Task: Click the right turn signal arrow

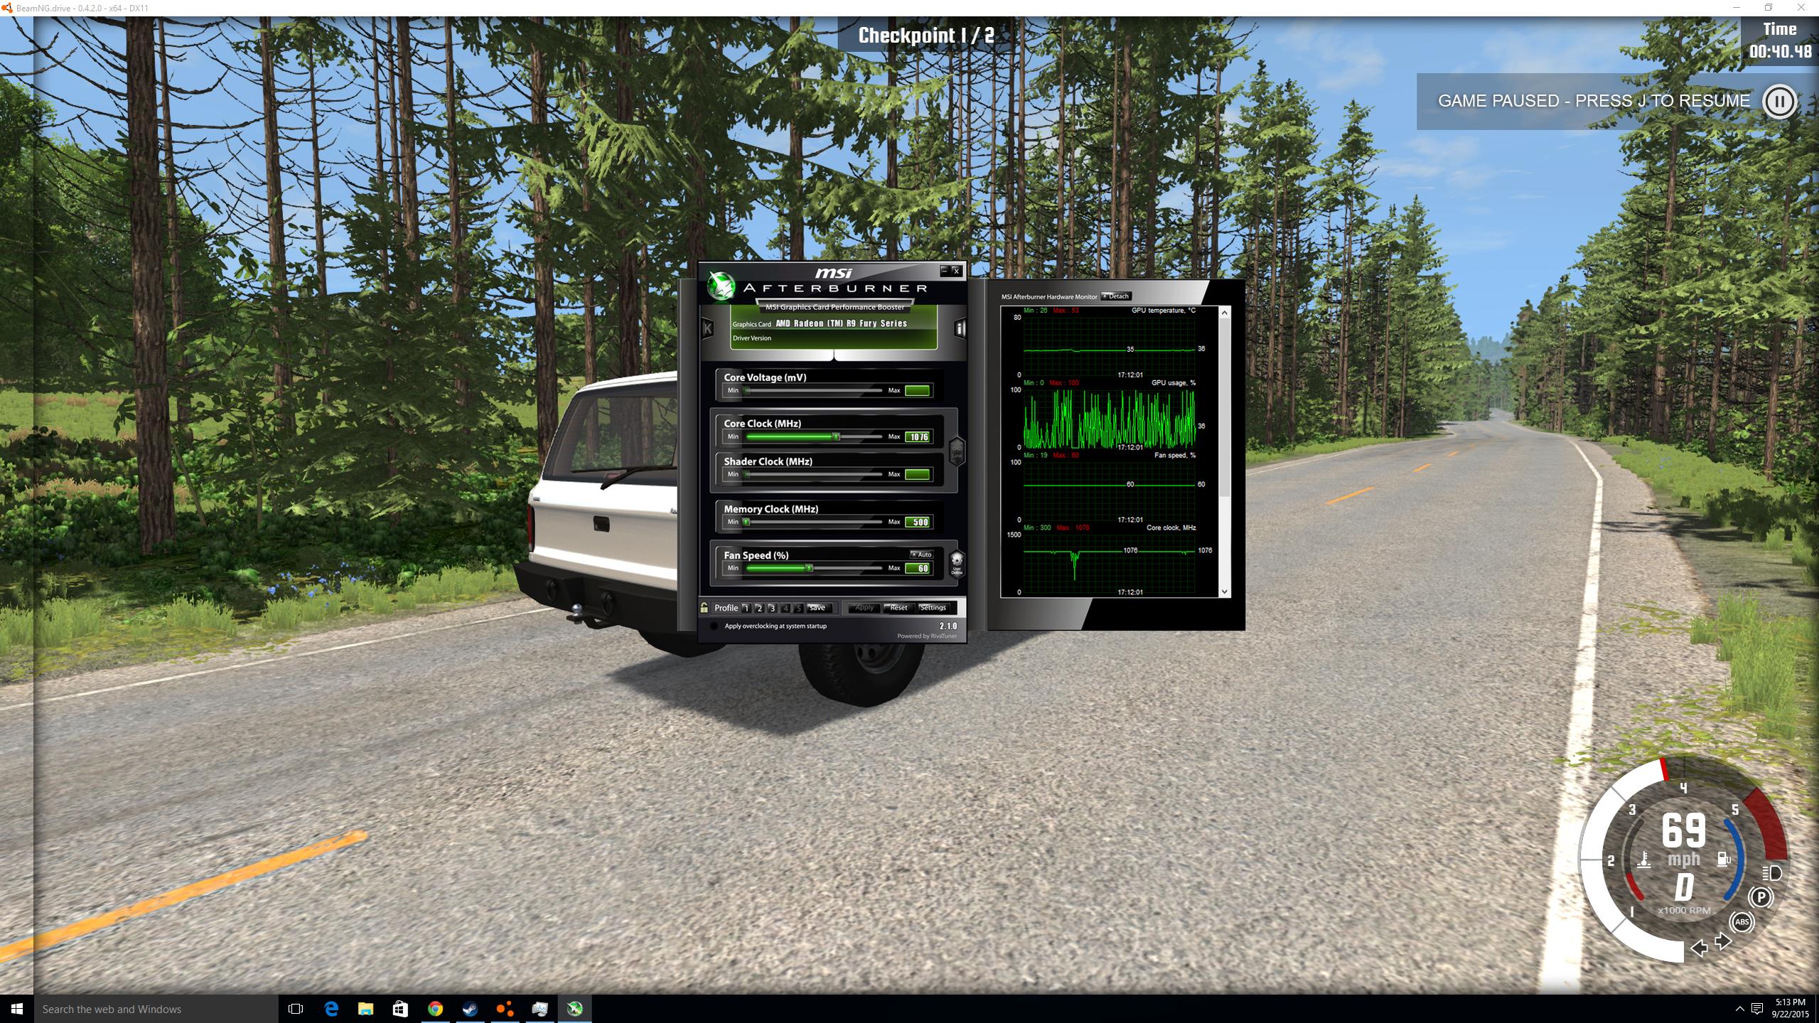Action: pyautogui.click(x=1724, y=941)
